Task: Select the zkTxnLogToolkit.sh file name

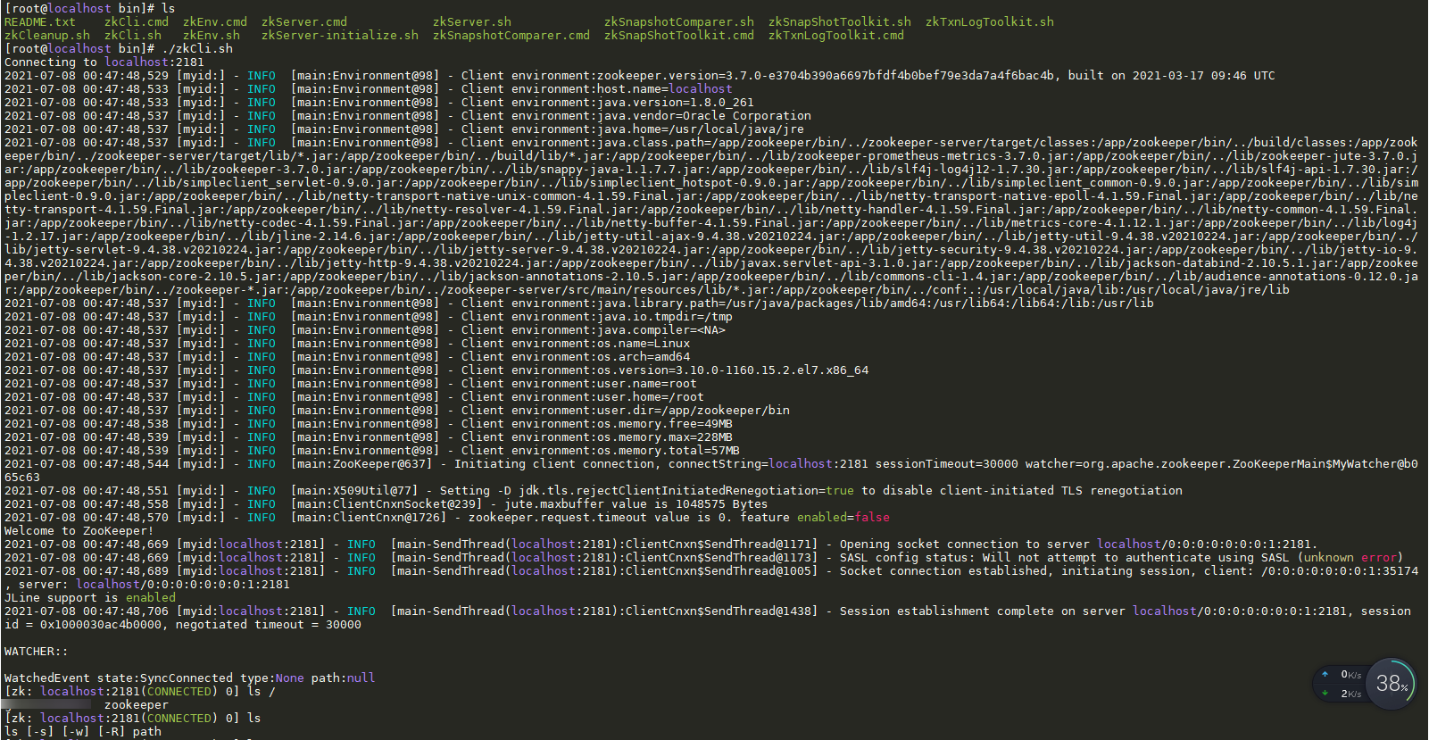Action: tap(990, 21)
